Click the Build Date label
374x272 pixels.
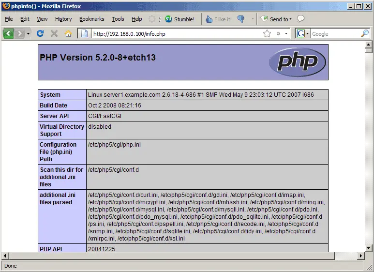pos(53,105)
